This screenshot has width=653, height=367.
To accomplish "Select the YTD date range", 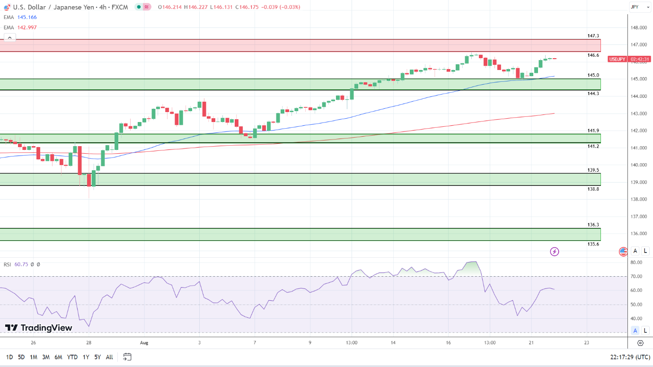I will coord(72,357).
